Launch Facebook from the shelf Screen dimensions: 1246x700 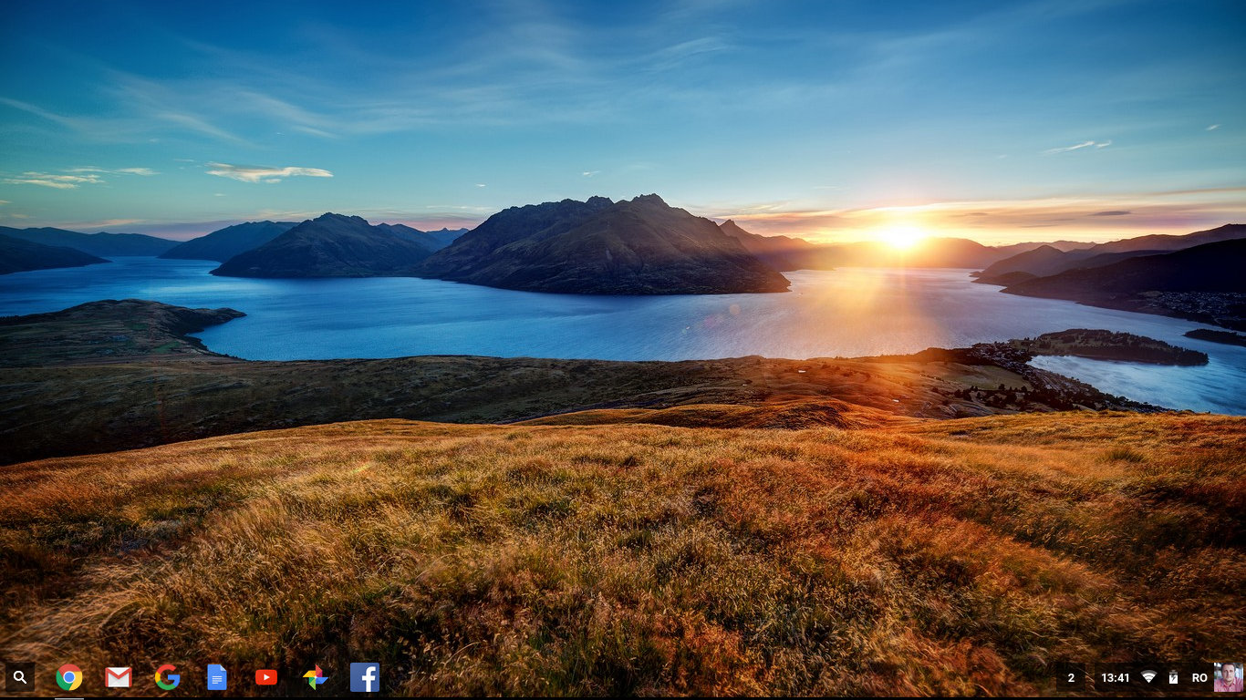[365, 677]
